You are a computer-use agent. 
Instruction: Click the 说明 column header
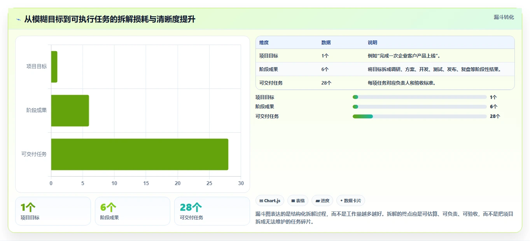tap(373, 43)
